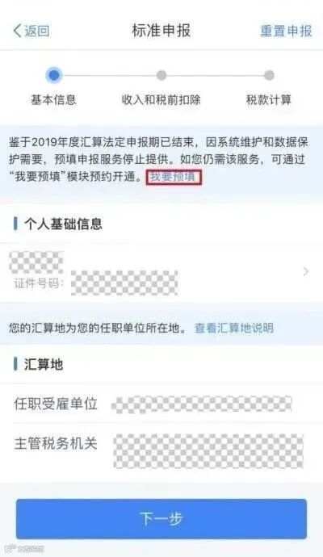Image resolution: width=323 pixels, height=557 pixels.
Task: Open the 我要预填 link
Action: 174,177
